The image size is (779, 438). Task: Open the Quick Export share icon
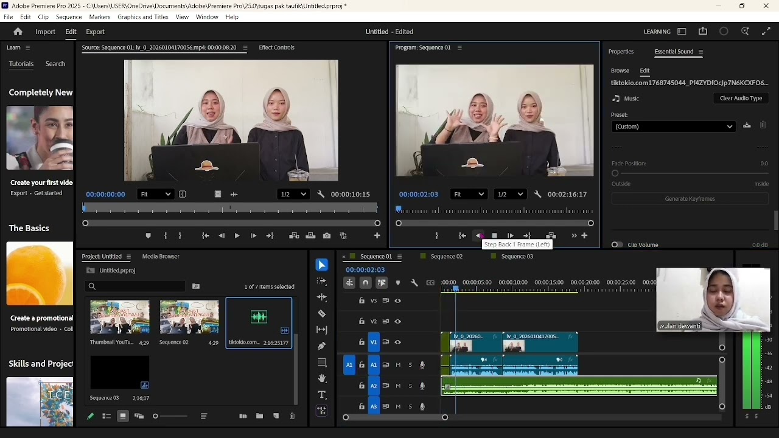pyautogui.click(x=703, y=32)
